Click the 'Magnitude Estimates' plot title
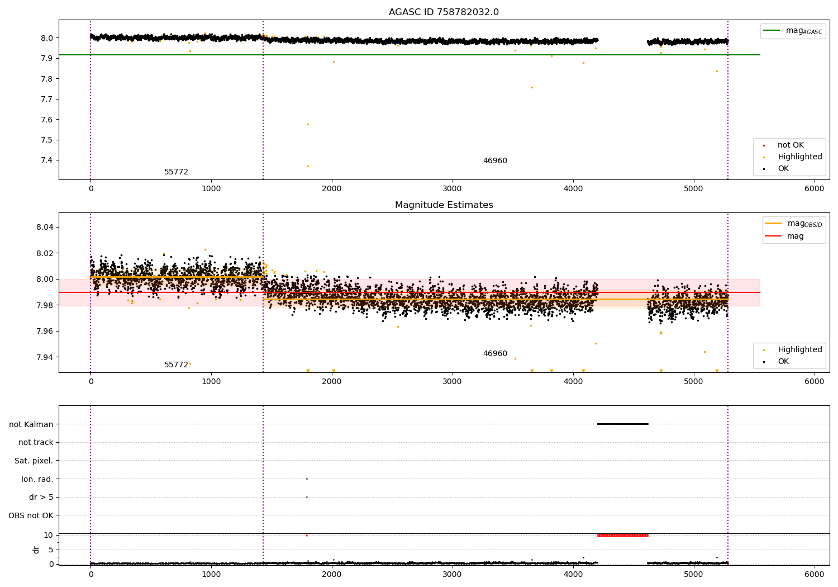 [444, 205]
